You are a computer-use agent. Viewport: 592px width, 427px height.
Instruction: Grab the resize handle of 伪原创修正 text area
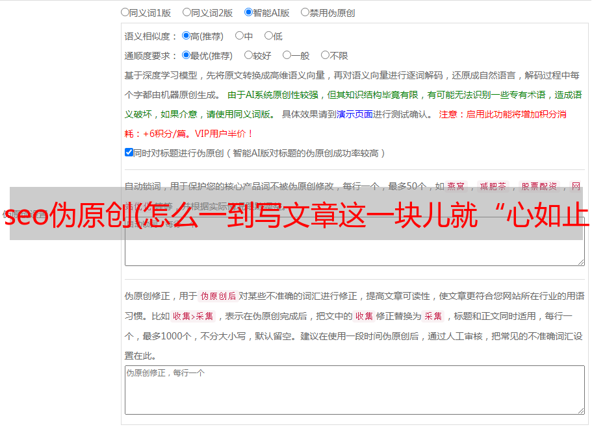(x=581, y=410)
